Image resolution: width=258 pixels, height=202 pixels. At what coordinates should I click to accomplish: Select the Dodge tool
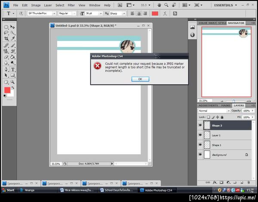click(12, 63)
